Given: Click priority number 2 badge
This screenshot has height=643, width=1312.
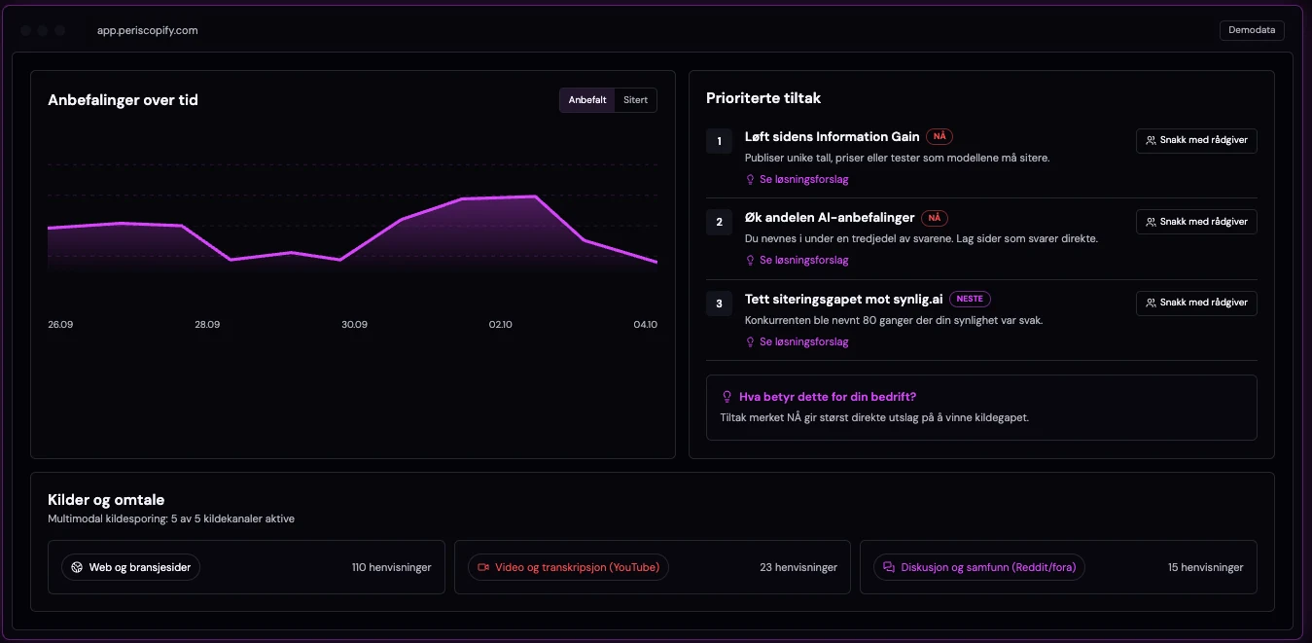Looking at the screenshot, I should point(719,223).
